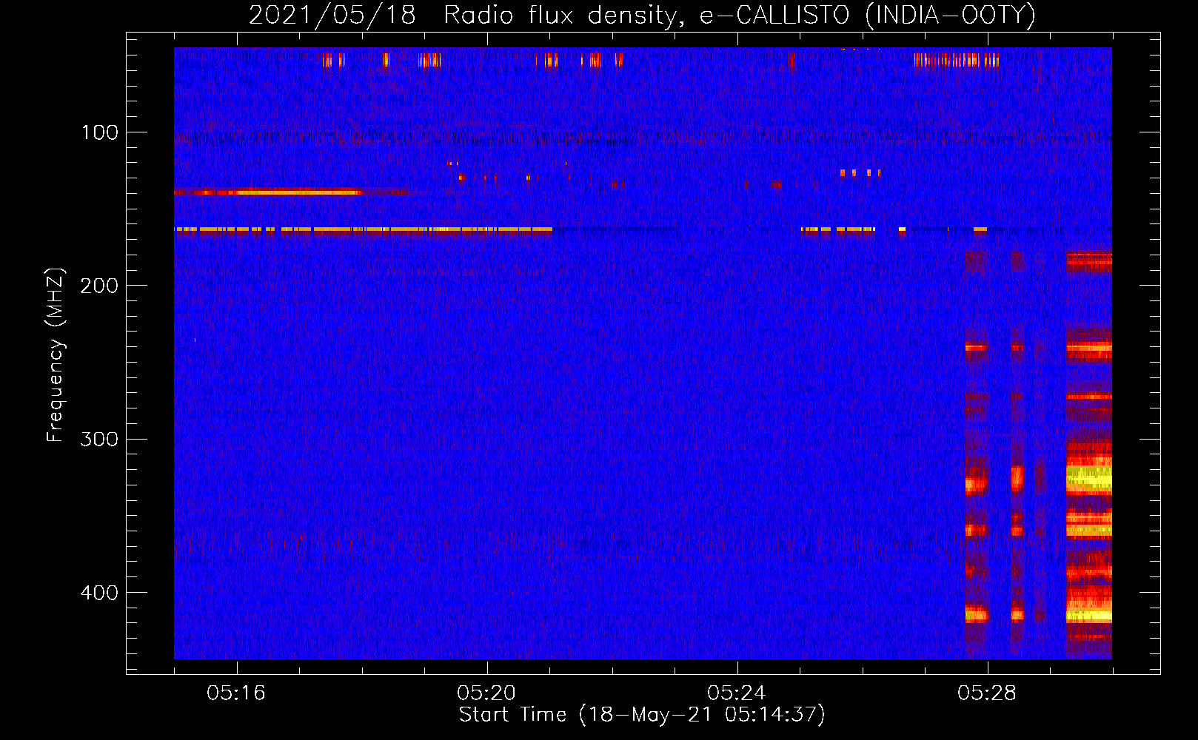Viewport: 1198px width, 740px height.
Task: Click the '05:16' time tick label
Action: [236, 693]
